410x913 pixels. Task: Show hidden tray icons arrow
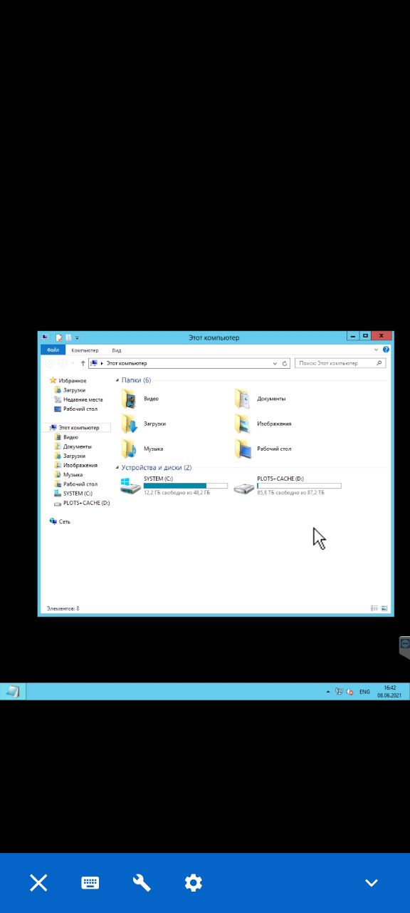pos(328,692)
